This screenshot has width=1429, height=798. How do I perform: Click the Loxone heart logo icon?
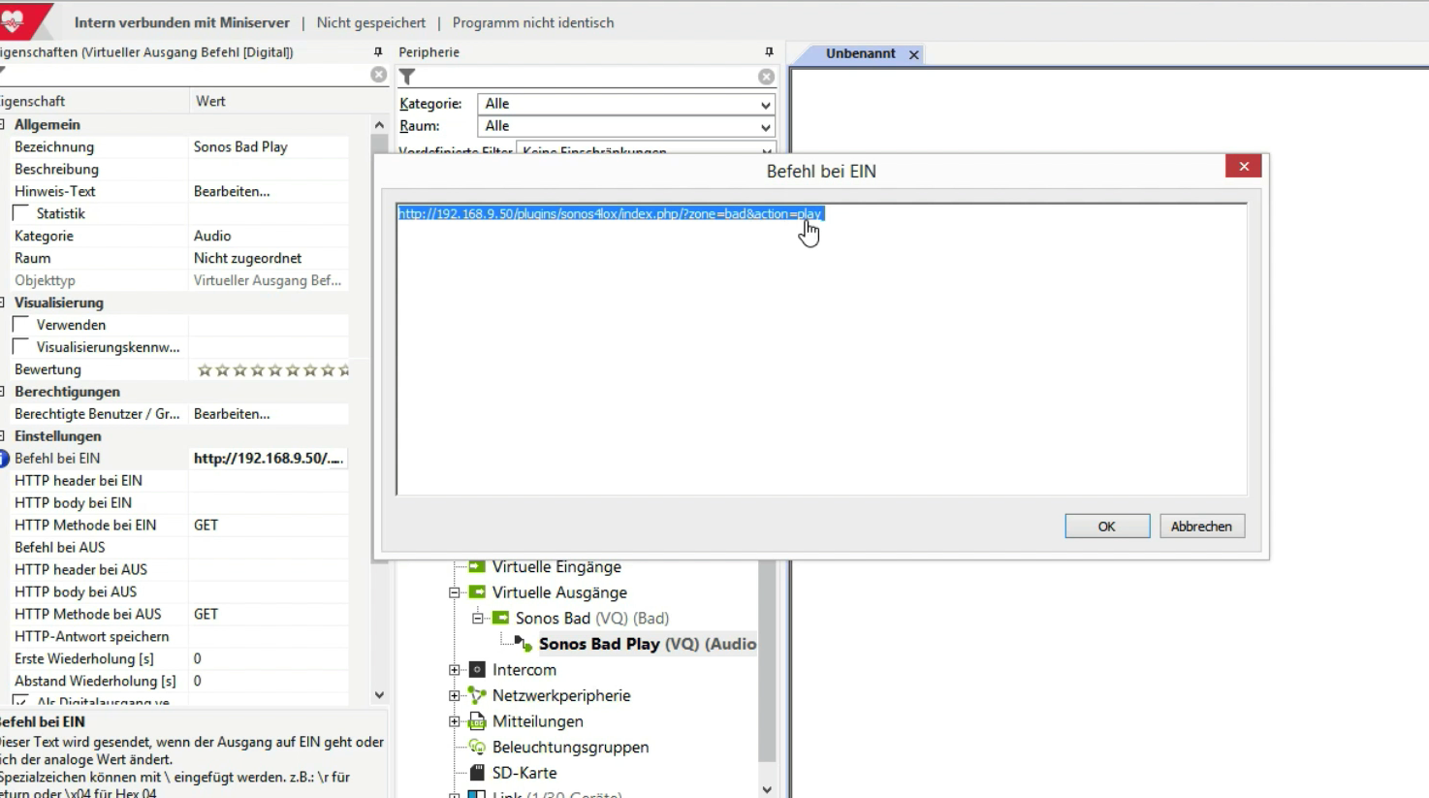click(14, 20)
